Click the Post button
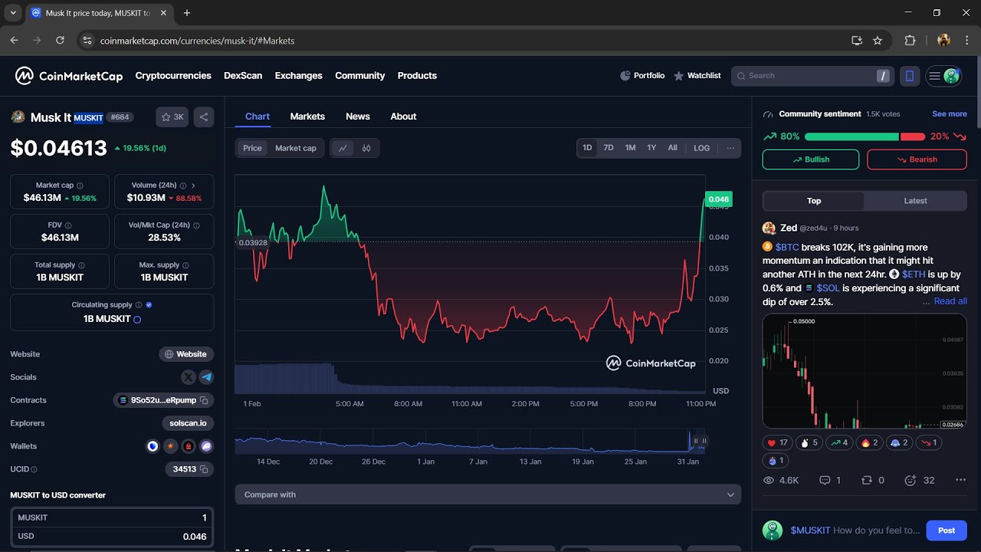 point(947,531)
